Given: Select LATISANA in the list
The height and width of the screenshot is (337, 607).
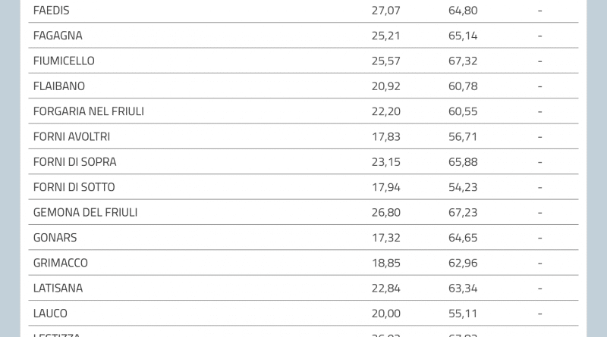Looking at the screenshot, I should 58,289.
